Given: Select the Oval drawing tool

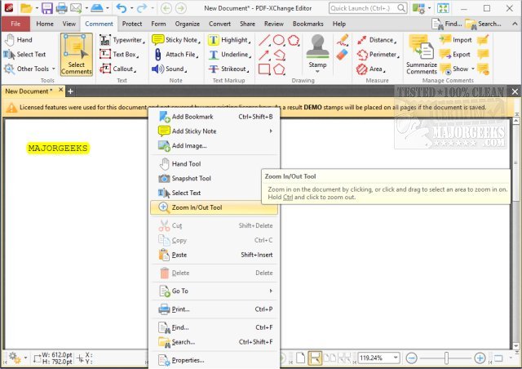Looking at the screenshot, I should coord(279,40).
